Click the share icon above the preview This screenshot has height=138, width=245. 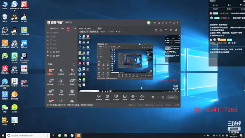pyautogui.click(x=176, y=30)
